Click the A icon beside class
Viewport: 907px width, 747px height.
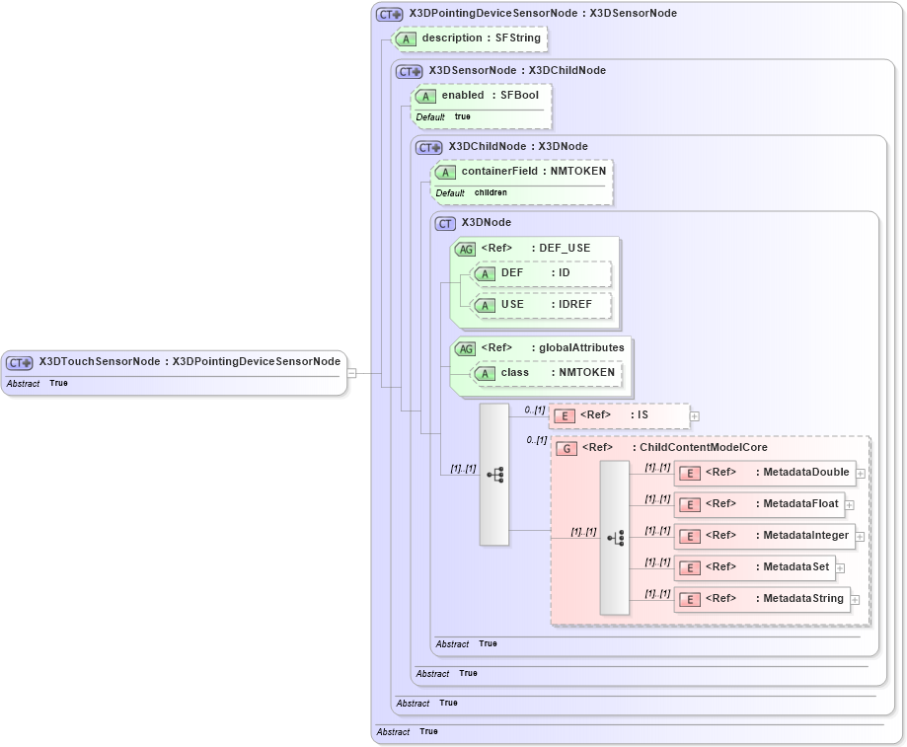(x=485, y=373)
